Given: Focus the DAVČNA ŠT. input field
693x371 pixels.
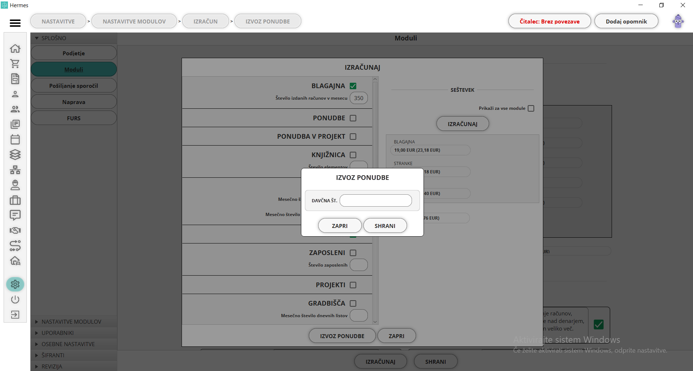Looking at the screenshot, I should [x=376, y=200].
